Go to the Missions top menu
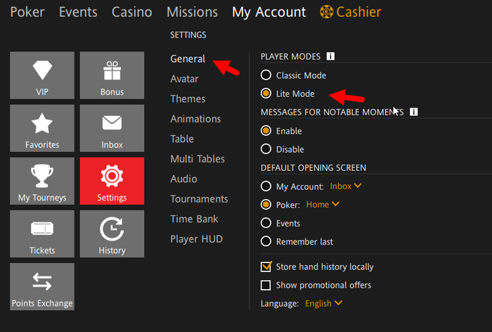 (192, 12)
